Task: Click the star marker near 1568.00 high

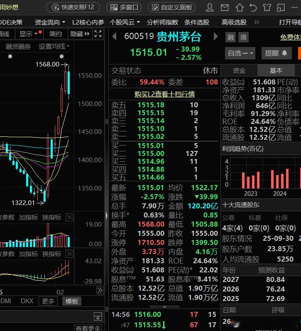Action: coord(61,57)
